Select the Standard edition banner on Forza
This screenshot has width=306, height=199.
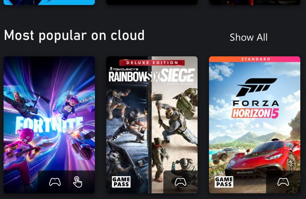(255, 59)
